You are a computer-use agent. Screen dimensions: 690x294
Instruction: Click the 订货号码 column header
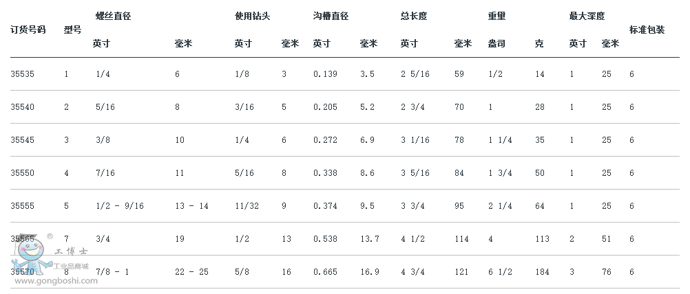tap(28, 30)
